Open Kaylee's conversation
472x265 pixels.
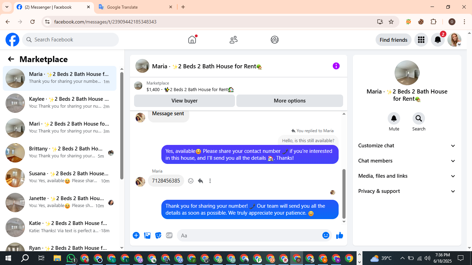59,102
